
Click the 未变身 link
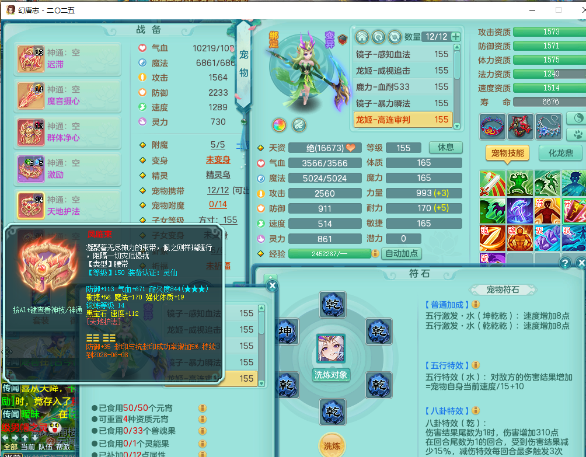(x=218, y=160)
